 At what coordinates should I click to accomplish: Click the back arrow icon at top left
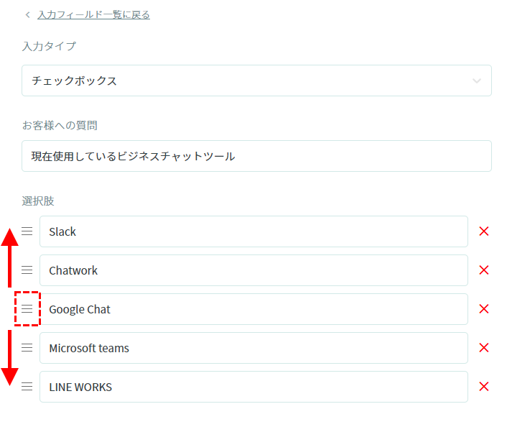(27, 14)
